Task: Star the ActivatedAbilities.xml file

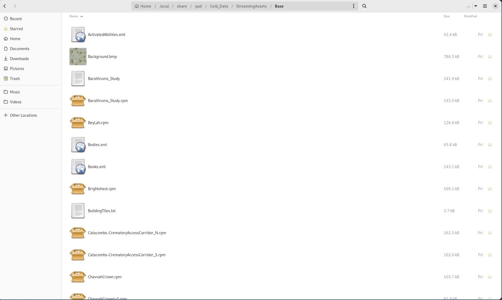Action: 490,35
